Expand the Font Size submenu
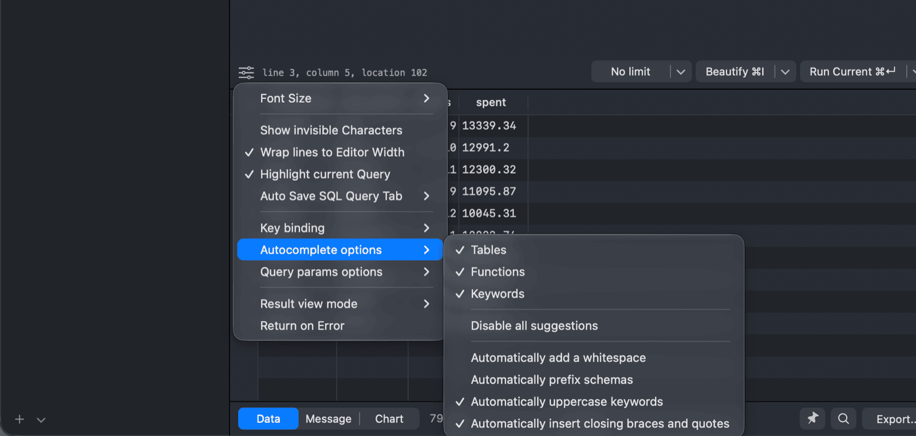The image size is (916, 436). pyautogui.click(x=340, y=98)
